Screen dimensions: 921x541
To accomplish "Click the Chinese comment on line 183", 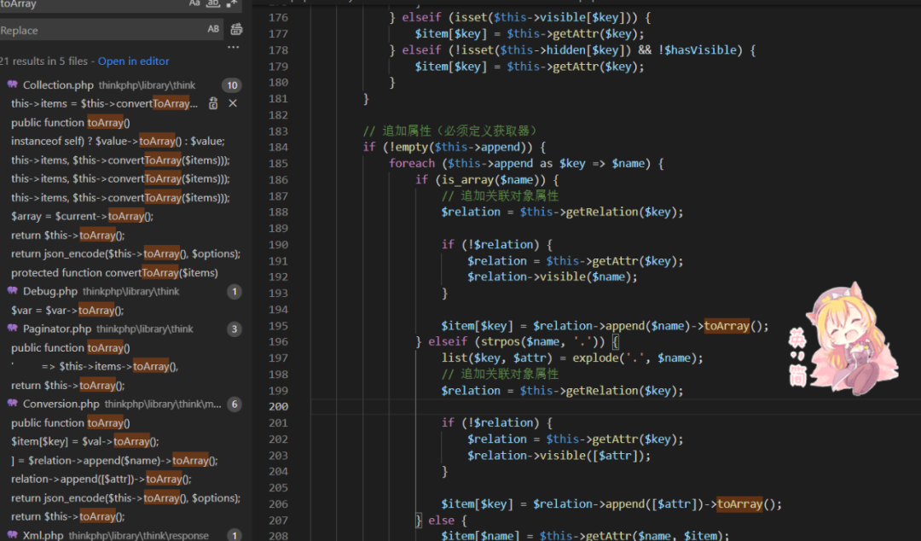I will tap(450, 131).
